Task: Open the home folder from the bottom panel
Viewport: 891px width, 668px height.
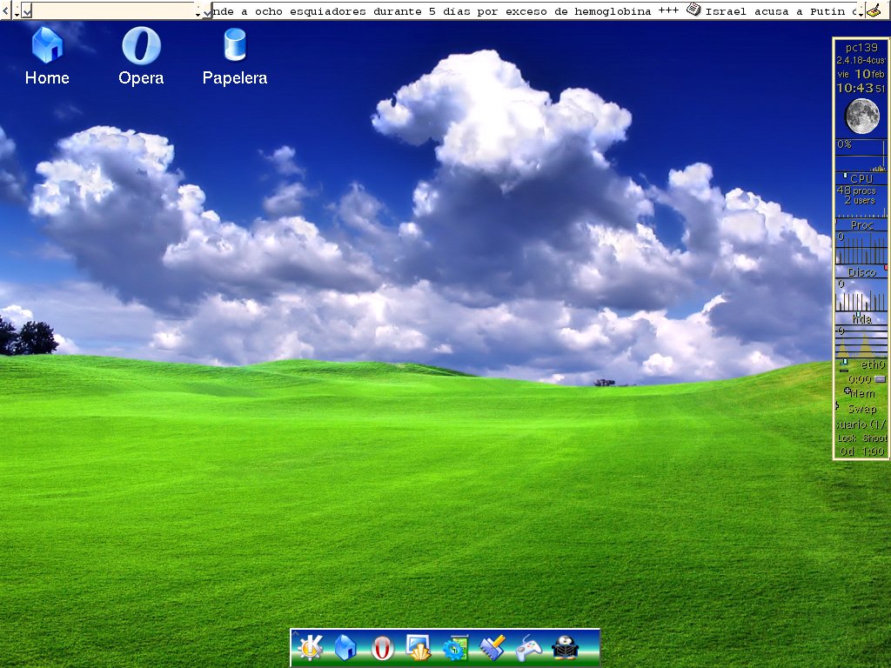Action: point(345,647)
